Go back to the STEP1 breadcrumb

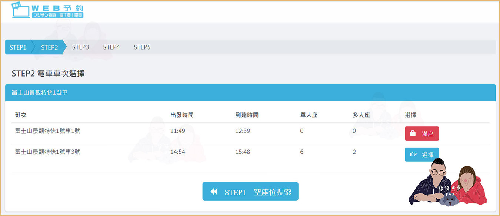point(18,47)
